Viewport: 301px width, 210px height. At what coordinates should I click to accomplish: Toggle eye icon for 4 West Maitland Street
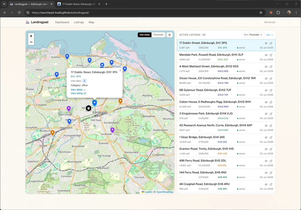(x=266, y=67)
